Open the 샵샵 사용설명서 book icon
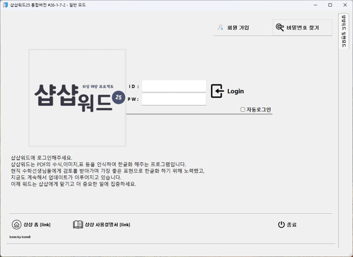Viewport: 353px width, 257px height. (x=77, y=225)
